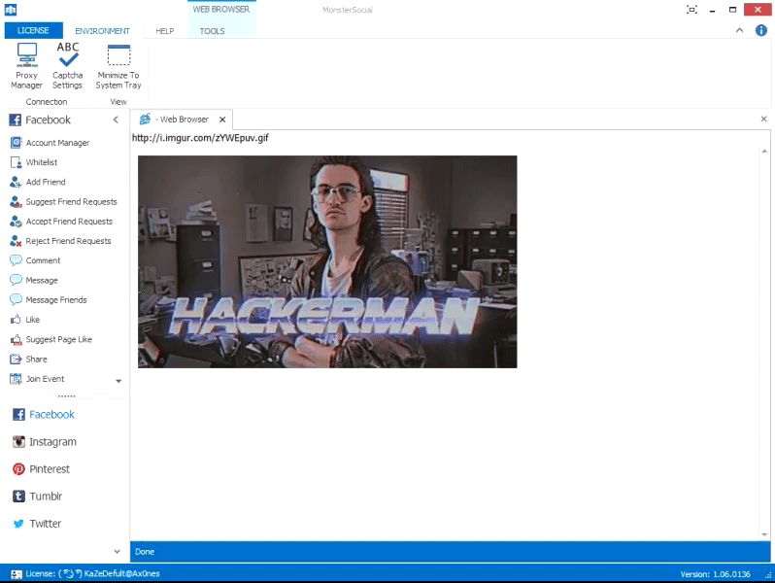Switch to the Twitter network
Screen dimensions: 775x583
pos(37,523)
